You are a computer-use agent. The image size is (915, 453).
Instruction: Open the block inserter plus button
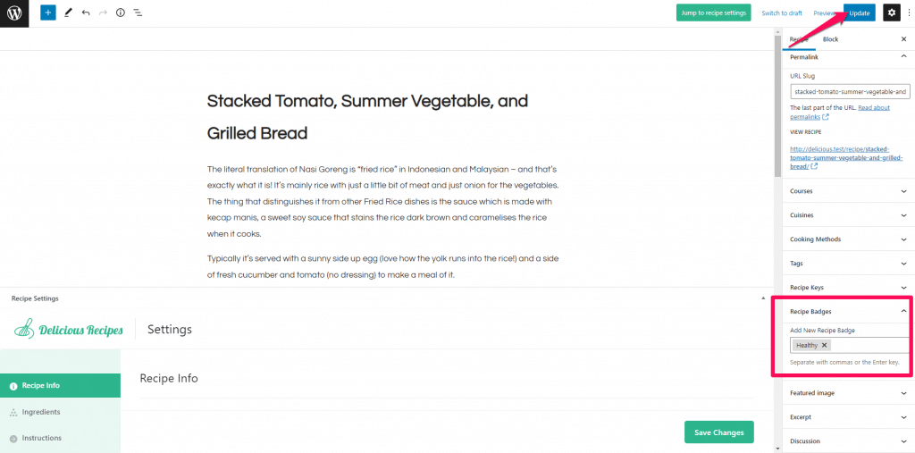click(x=47, y=13)
